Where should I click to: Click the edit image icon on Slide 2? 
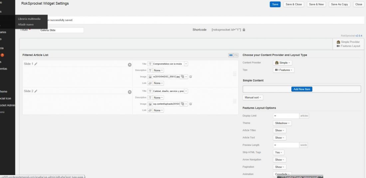(x=191, y=104)
